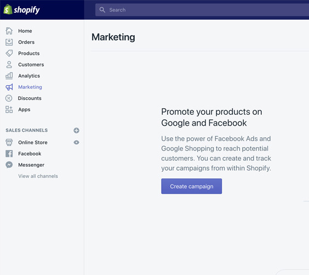The height and width of the screenshot is (275, 309).
Task: Click the Facebook logo icon
Action: pyautogui.click(x=9, y=154)
